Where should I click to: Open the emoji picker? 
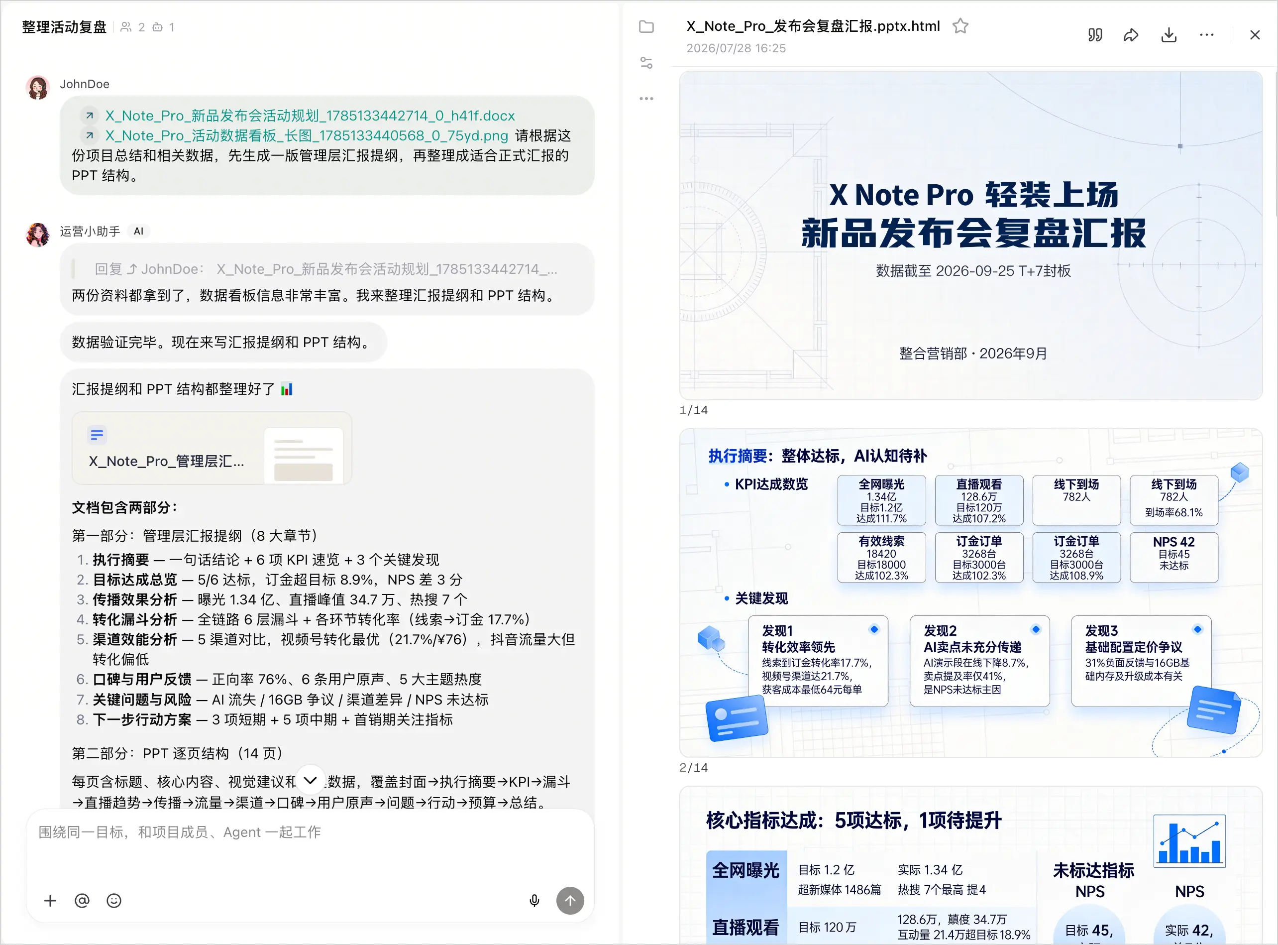click(114, 901)
